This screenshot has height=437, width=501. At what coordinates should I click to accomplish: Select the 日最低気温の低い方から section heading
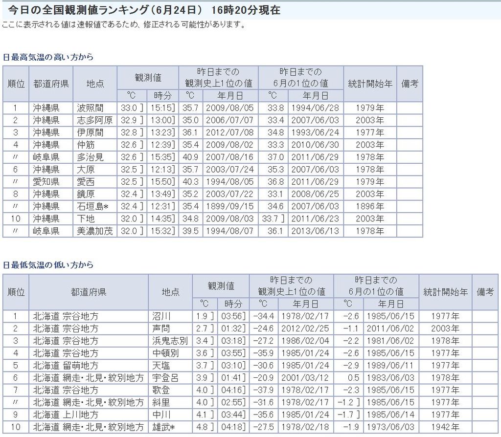48,265
